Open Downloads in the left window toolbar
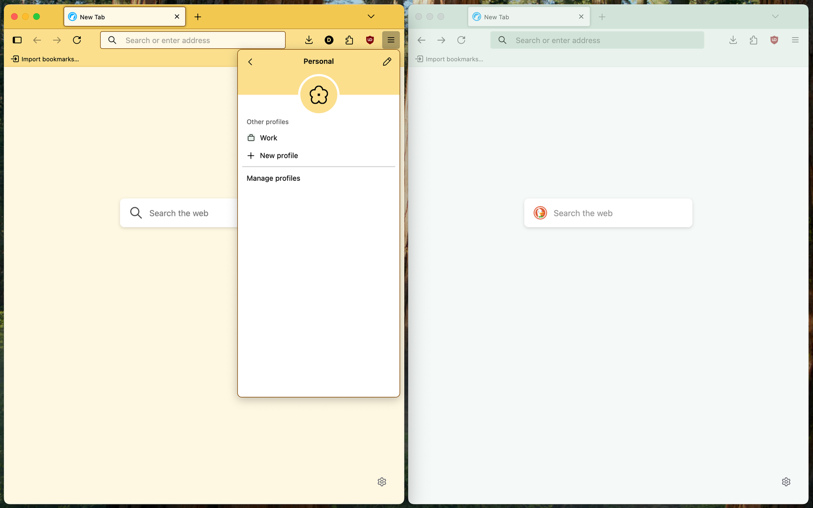Screen dimensions: 813x508 pos(308,40)
